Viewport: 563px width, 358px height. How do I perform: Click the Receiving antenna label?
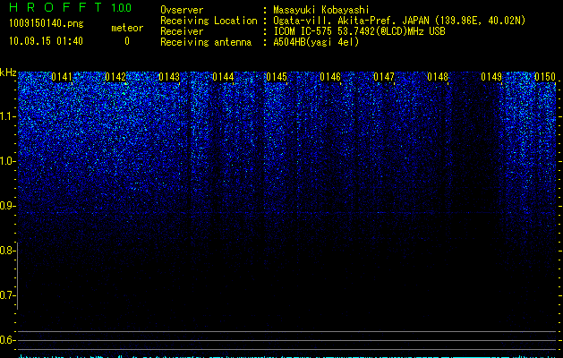pos(206,42)
